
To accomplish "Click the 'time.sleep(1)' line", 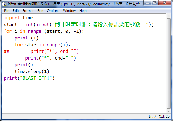I will tap(32, 72).
